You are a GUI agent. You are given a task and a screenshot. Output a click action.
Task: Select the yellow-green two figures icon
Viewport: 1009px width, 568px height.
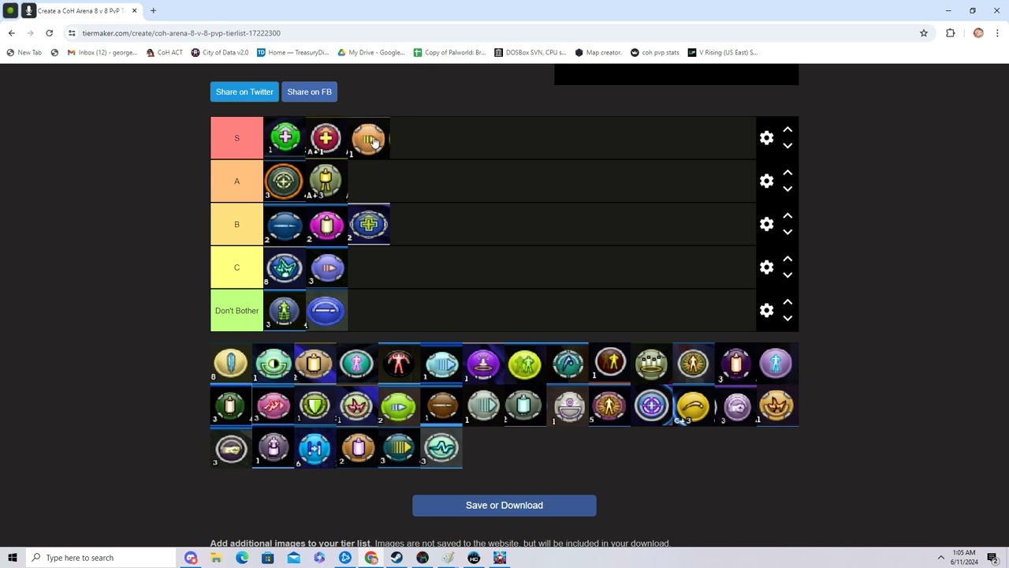pos(525,363)
